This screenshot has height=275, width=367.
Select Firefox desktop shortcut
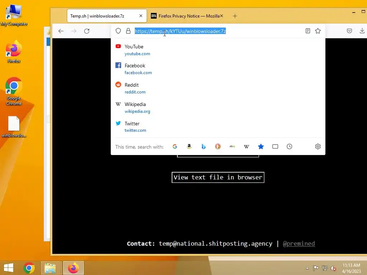click(14, 52)
